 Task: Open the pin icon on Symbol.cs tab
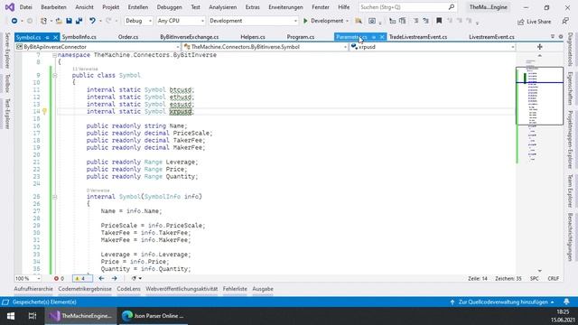[x=47, y=37]
